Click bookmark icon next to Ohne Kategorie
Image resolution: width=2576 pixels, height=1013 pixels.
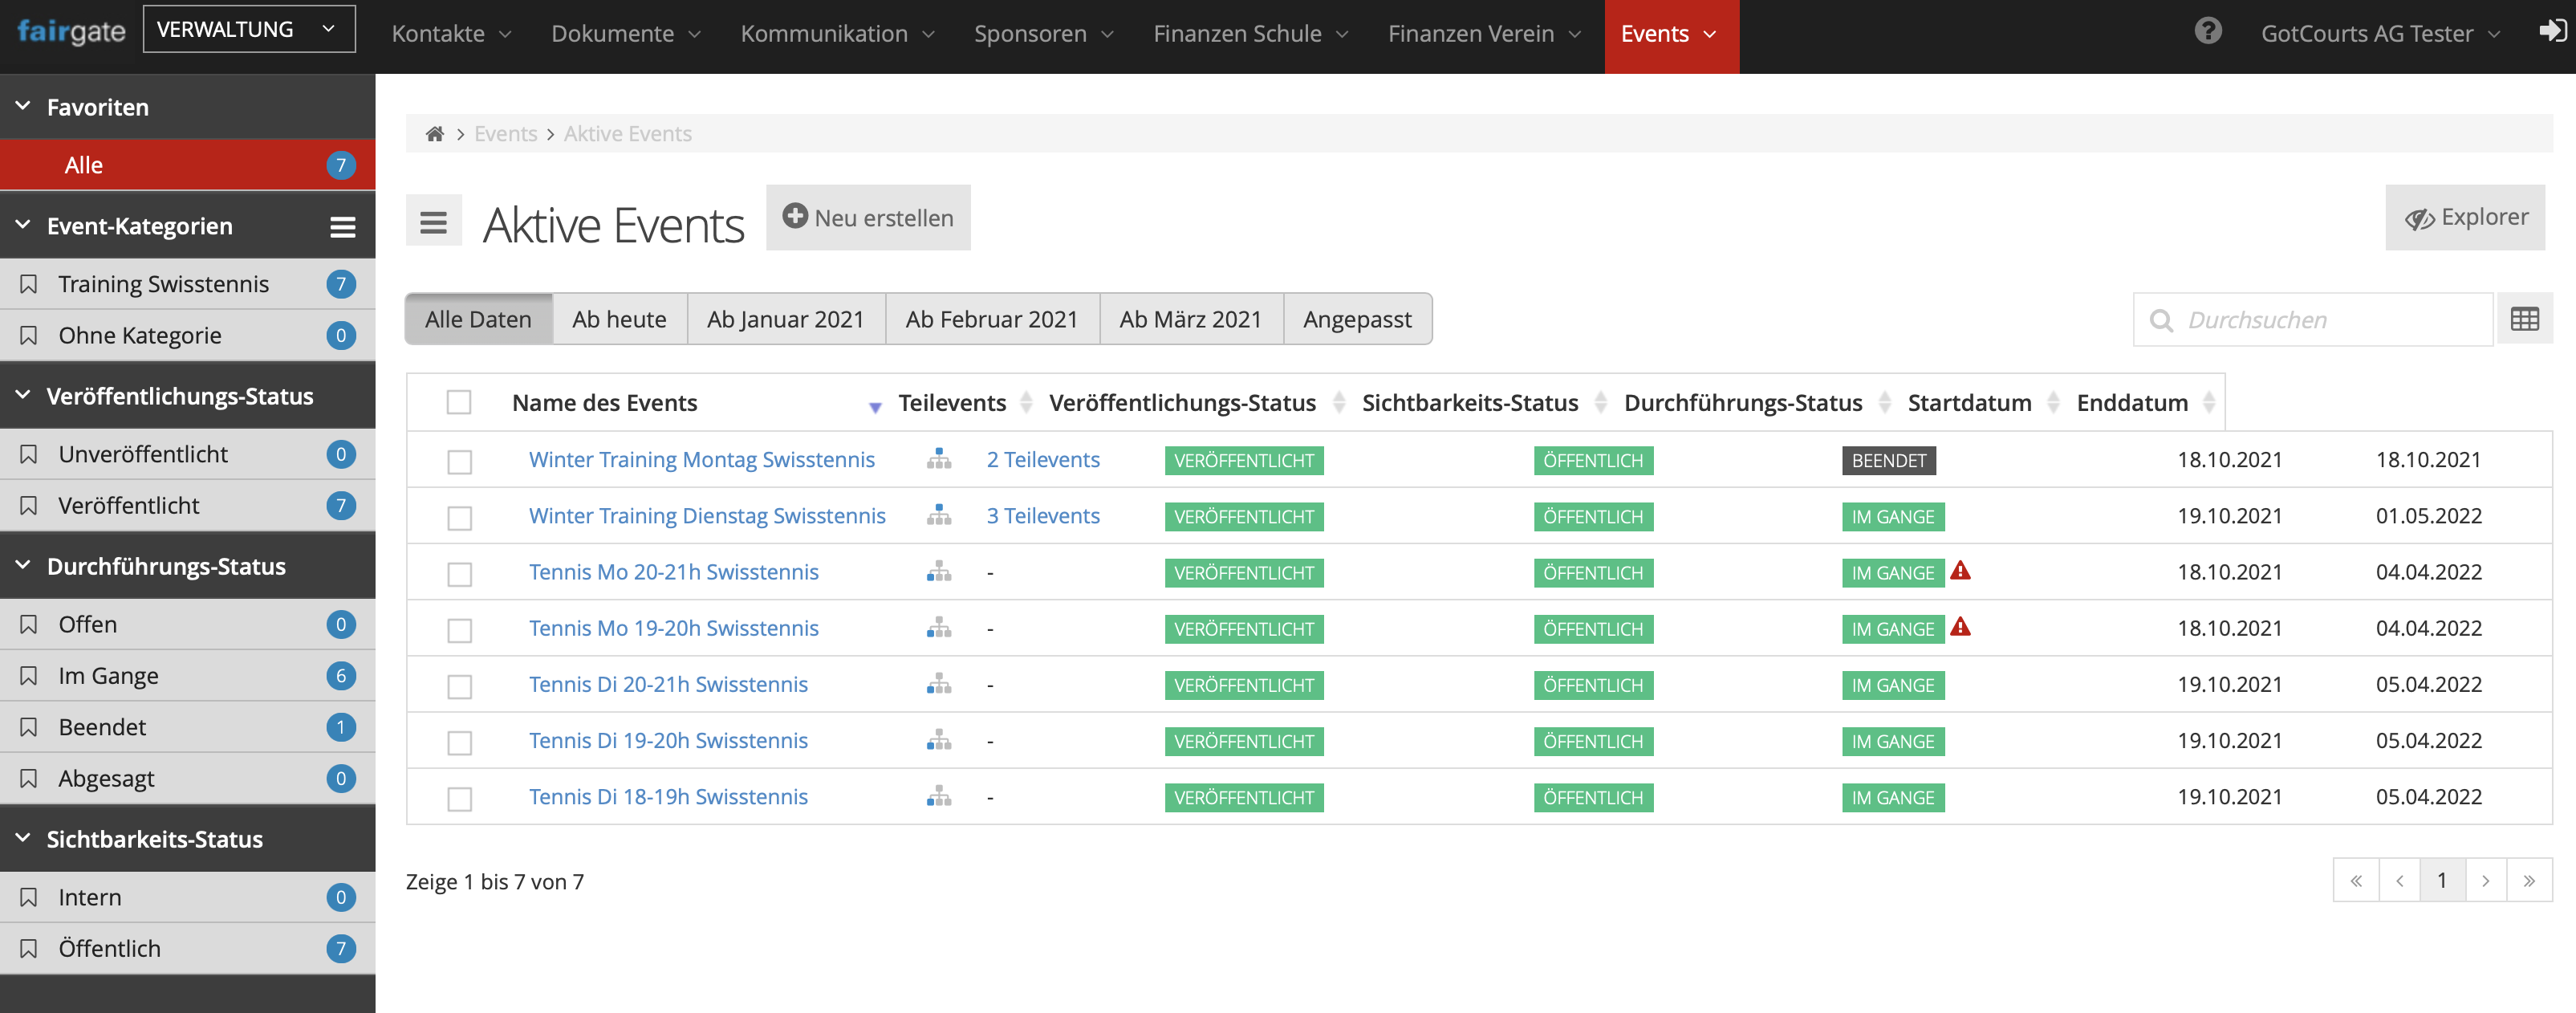tap(29, 335)
